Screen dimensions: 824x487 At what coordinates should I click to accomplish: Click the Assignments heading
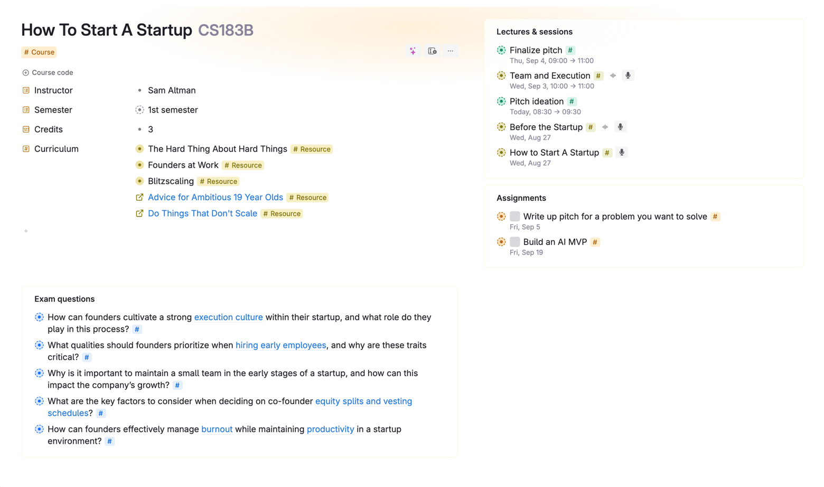(x=521, y=198)
